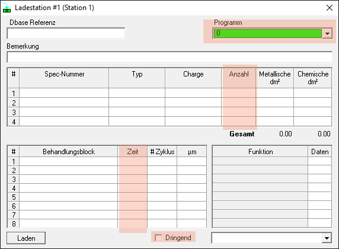The image size is (339, 249).
Task: Select Metallische dm² cell in row 1
Action: tap(275, 93)
